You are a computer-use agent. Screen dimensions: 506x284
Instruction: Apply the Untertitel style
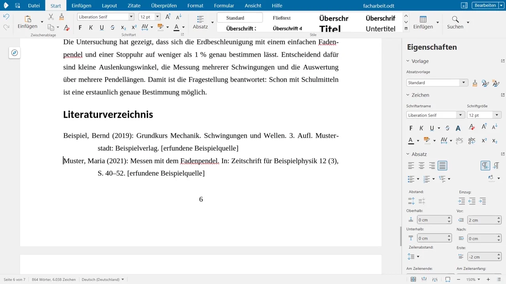(x=380, y=28)
